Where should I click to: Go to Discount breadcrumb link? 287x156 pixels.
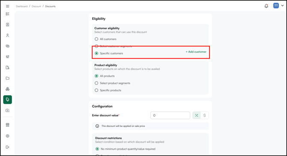coord(36,6)
